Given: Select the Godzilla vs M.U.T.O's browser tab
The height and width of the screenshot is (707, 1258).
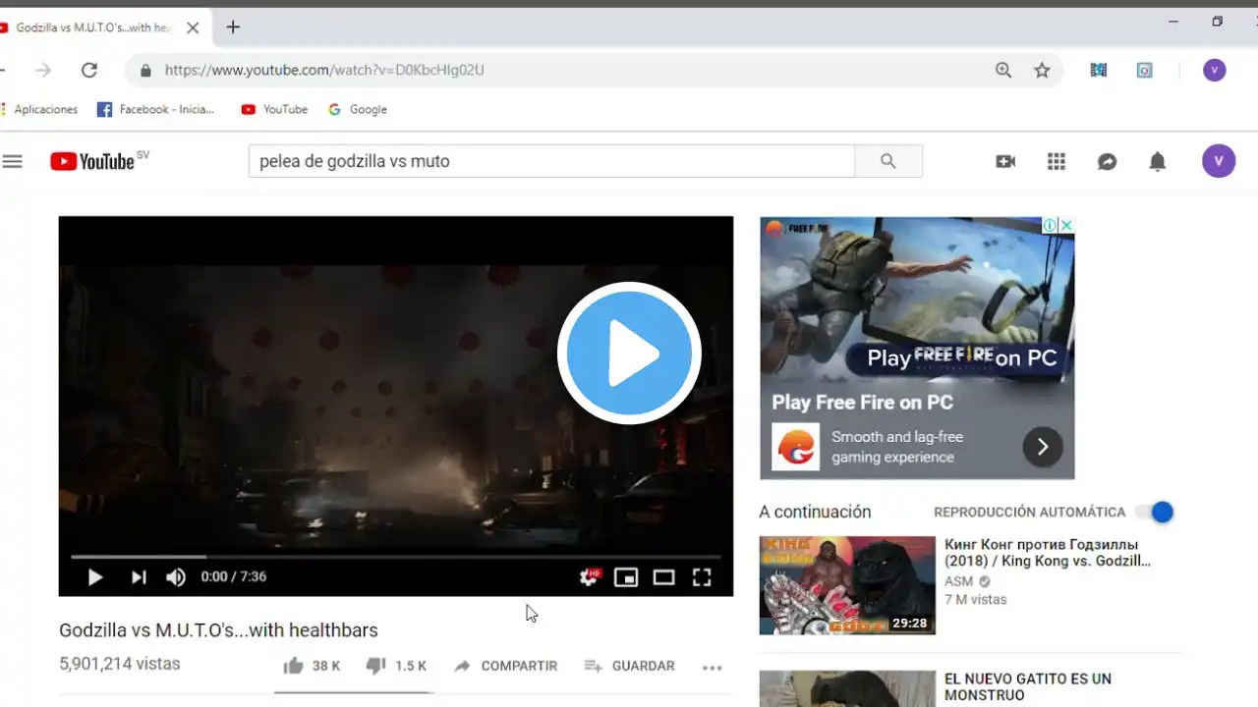Looking at the screenshot, I should [93, 27].
